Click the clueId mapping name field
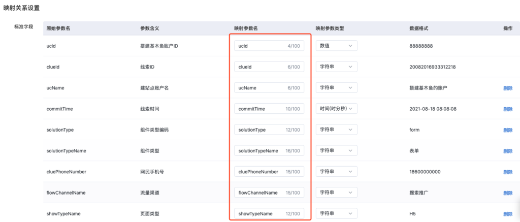Image resolution: width=520 pixels, height=222 pixels. tap(259, 67)
